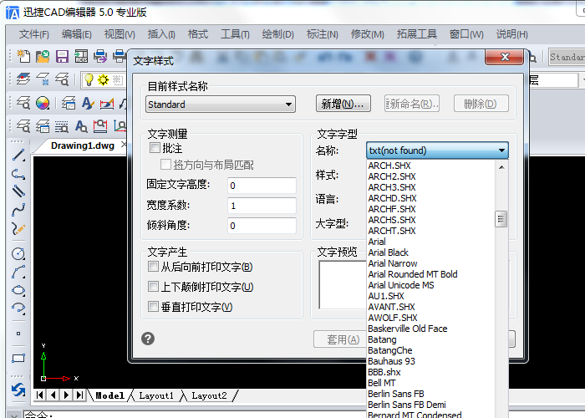The image size is (585, 418).
Task: Collapse the txt(not found) font dropdown
Action: [437, 150]
